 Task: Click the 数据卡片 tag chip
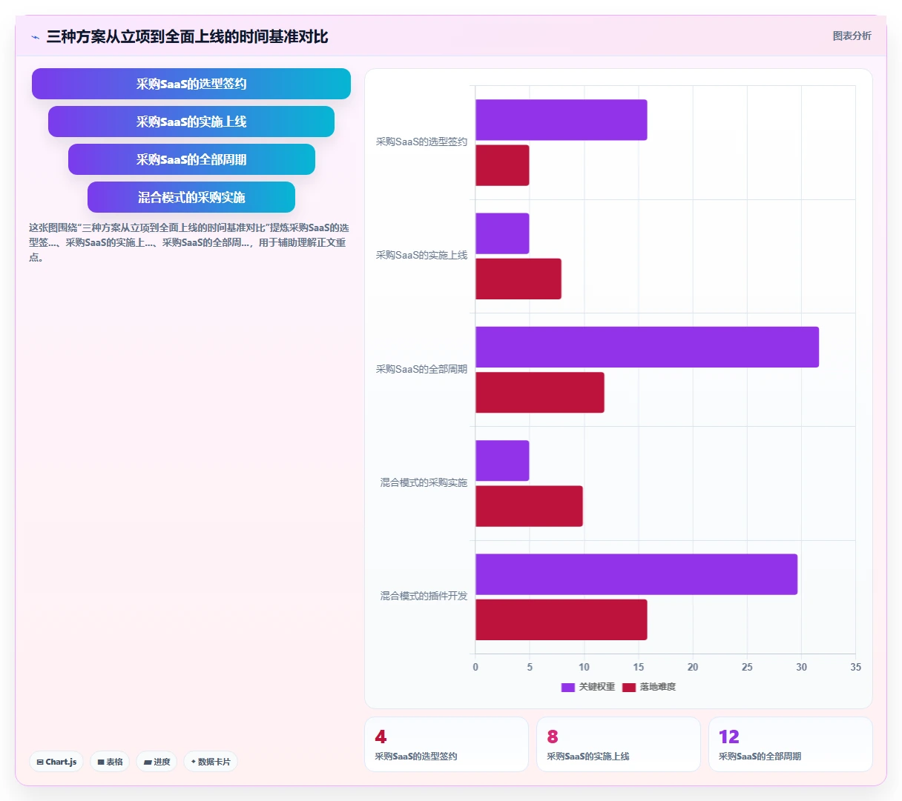point(211,762)
